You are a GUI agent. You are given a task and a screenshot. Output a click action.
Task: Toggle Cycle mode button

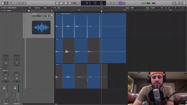tap(78, 3)
